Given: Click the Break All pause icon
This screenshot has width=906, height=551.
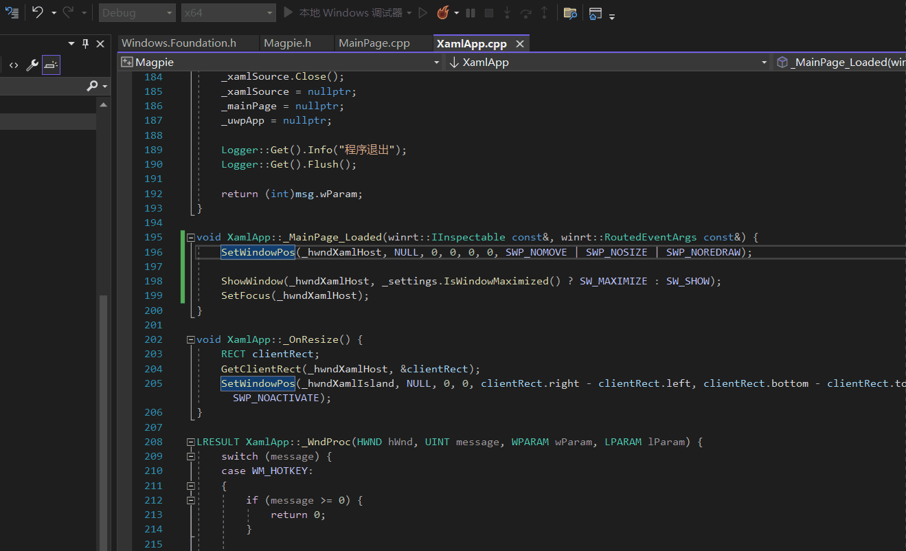Looking at the screenshot, I should (x=471, y=12).
